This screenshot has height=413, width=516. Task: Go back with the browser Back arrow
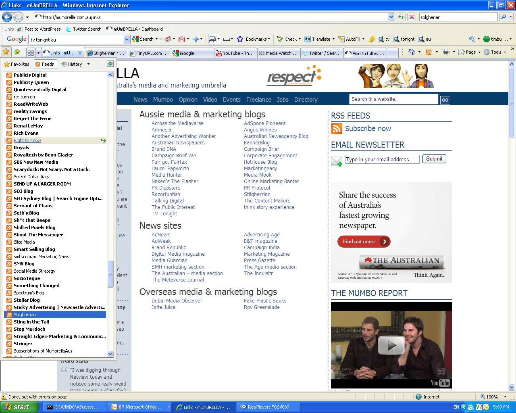(x=7, y=17)
